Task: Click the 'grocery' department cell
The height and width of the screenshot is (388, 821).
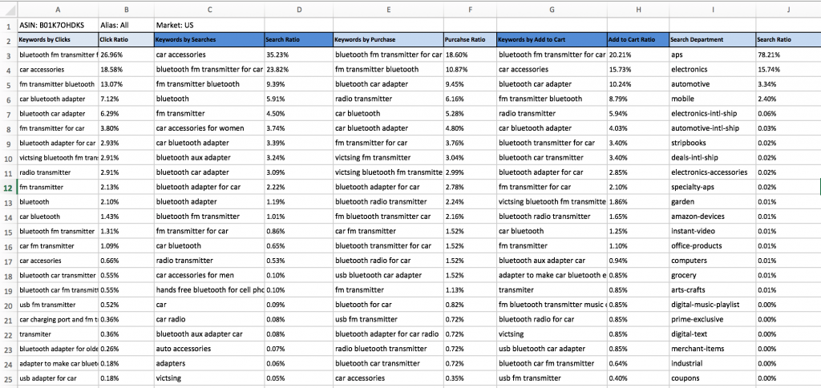Action: click(x=713, y=276)
